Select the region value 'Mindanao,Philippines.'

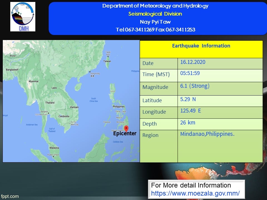click(x=207, y=134)
